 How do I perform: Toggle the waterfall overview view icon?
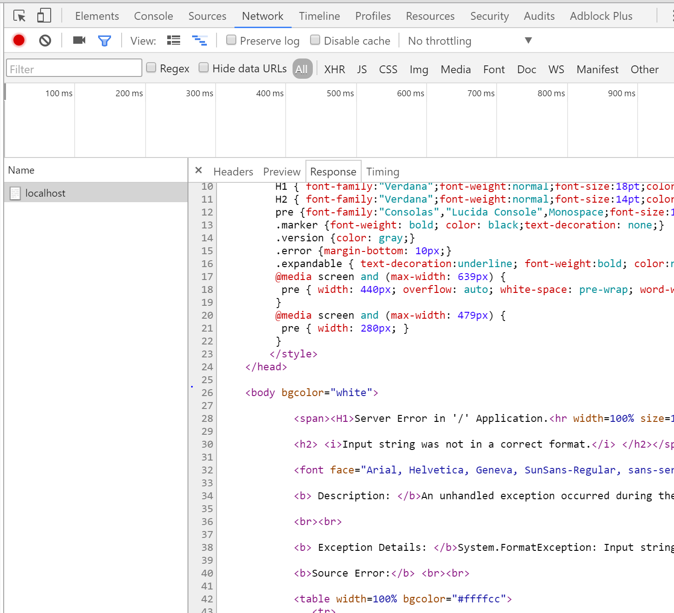click(199, 41)
